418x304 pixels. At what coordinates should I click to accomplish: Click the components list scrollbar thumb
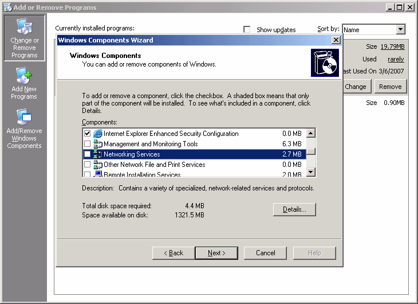(x=311, y=151)
